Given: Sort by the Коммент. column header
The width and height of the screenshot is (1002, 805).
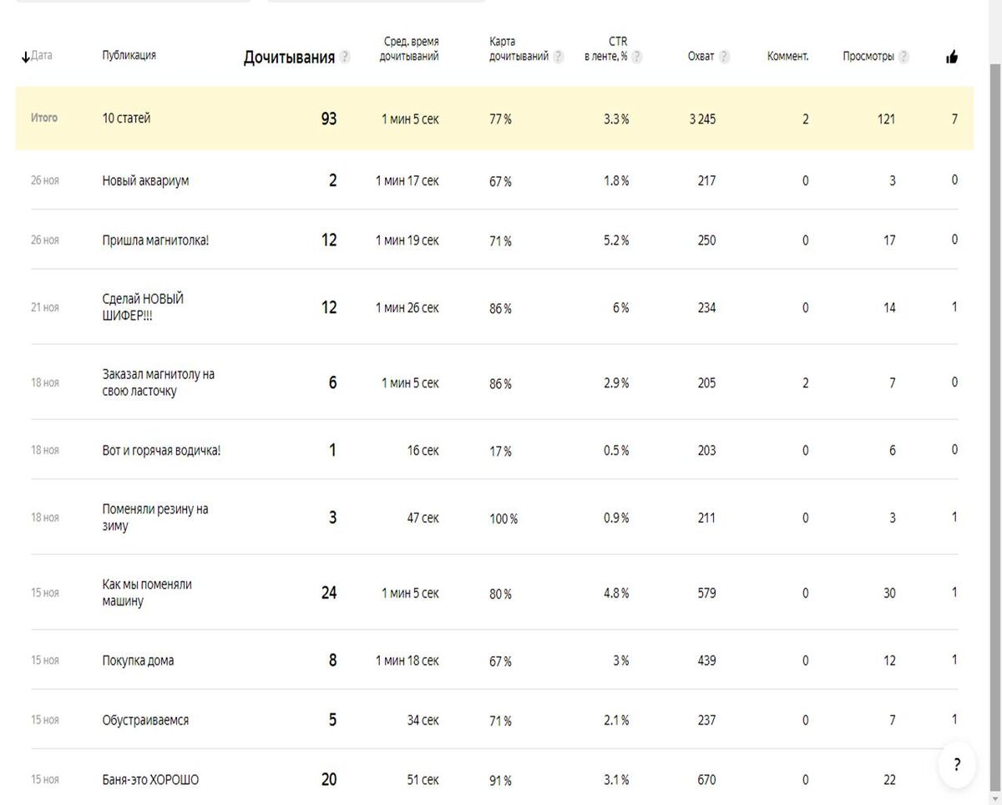Looking at the screenshot, I should 787,57.
